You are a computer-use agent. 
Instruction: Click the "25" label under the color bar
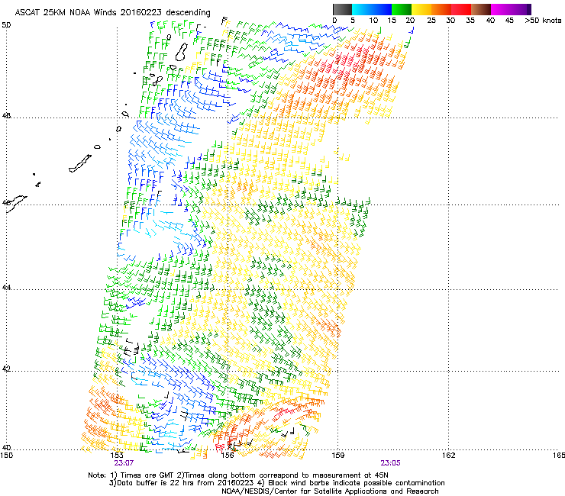tap(431, 21)
